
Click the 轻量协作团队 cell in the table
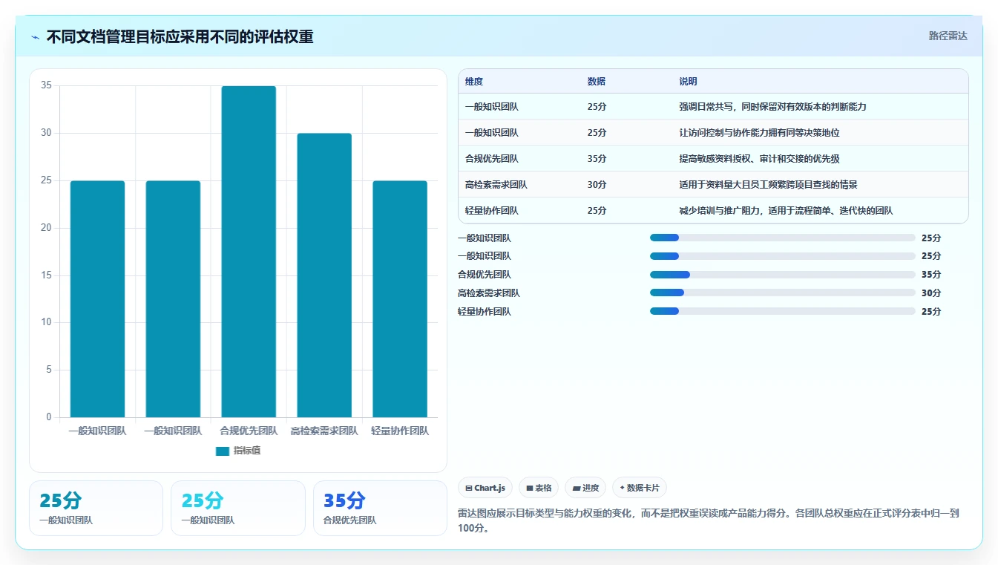pos(492,211)
